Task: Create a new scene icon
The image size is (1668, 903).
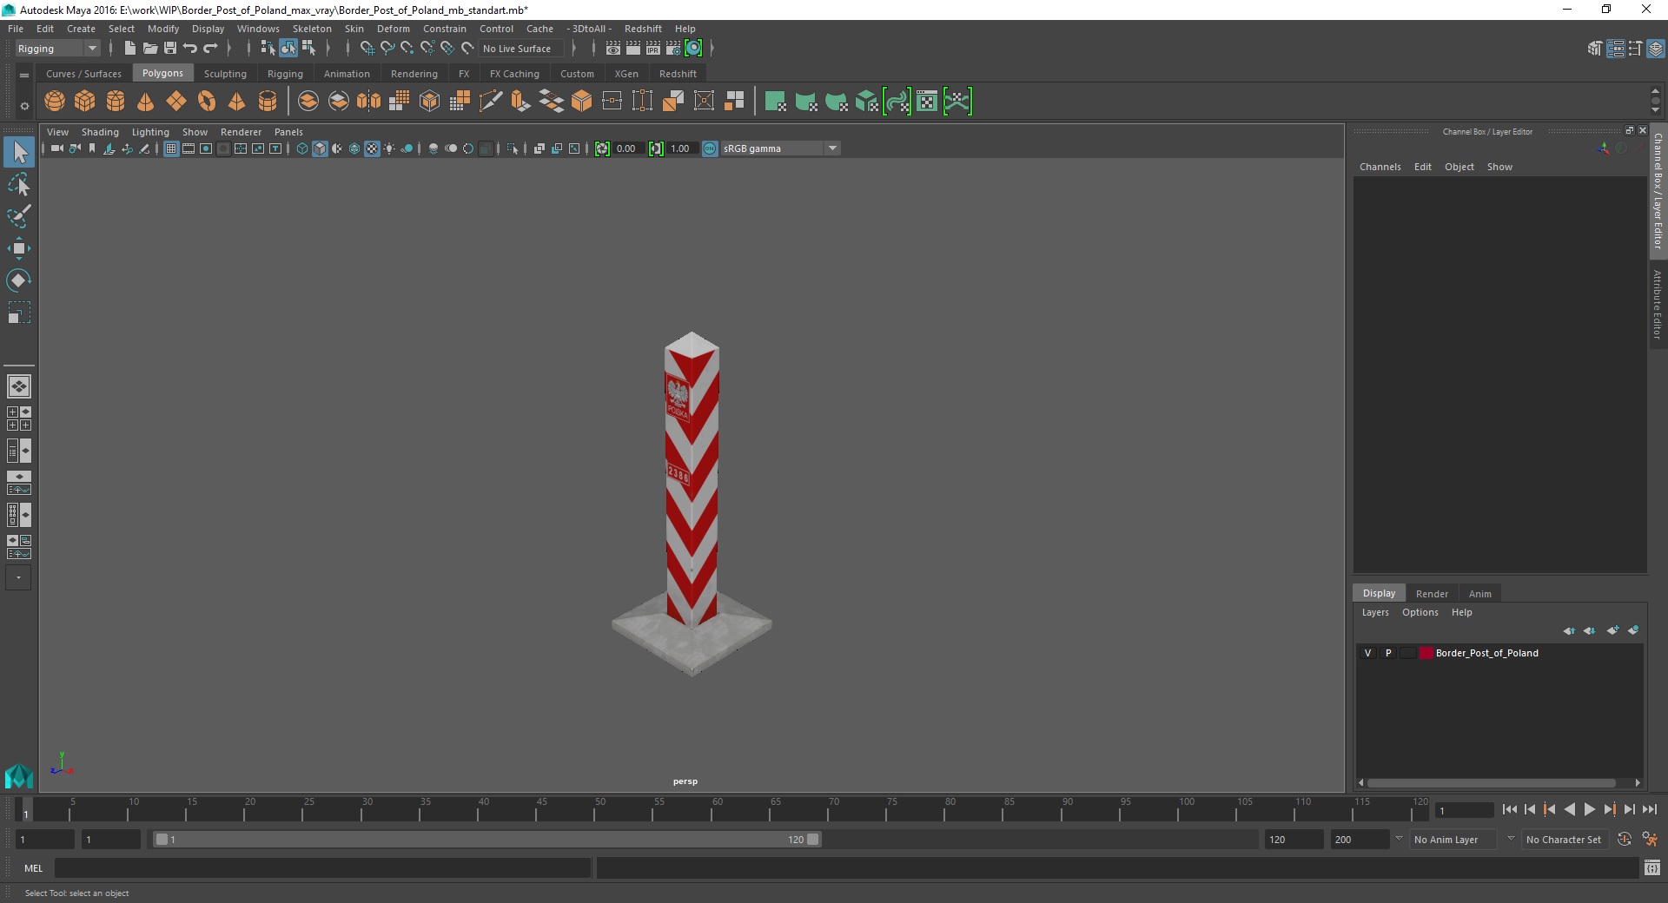Action: (x=130, y=49)
